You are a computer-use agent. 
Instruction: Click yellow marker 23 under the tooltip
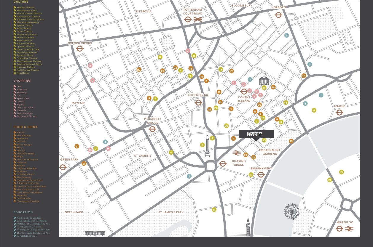264,140
